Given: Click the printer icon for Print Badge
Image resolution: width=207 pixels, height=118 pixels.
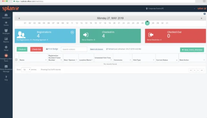Looking at the screenshot, I should pyautogui.click(x=47, y=49).
